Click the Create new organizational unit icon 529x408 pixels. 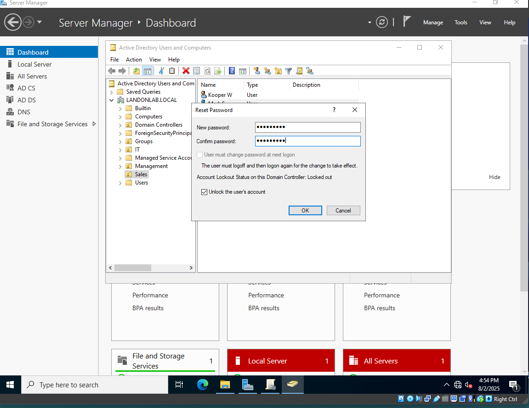[278, 71]
